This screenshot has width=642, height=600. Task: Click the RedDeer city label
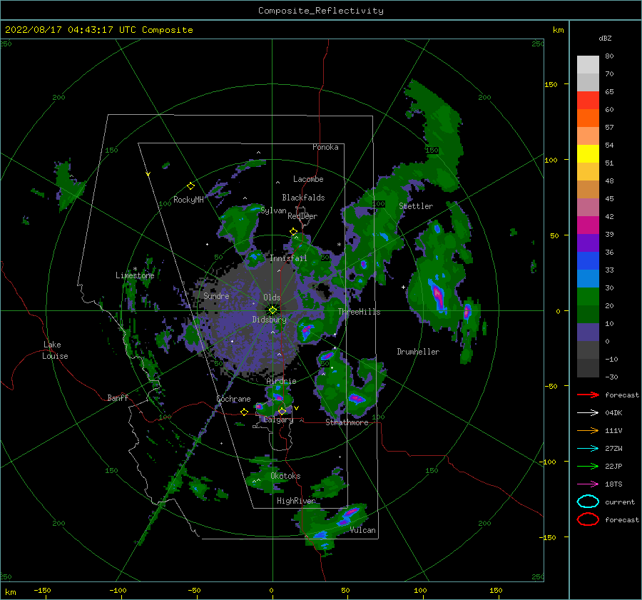(302, 216)
